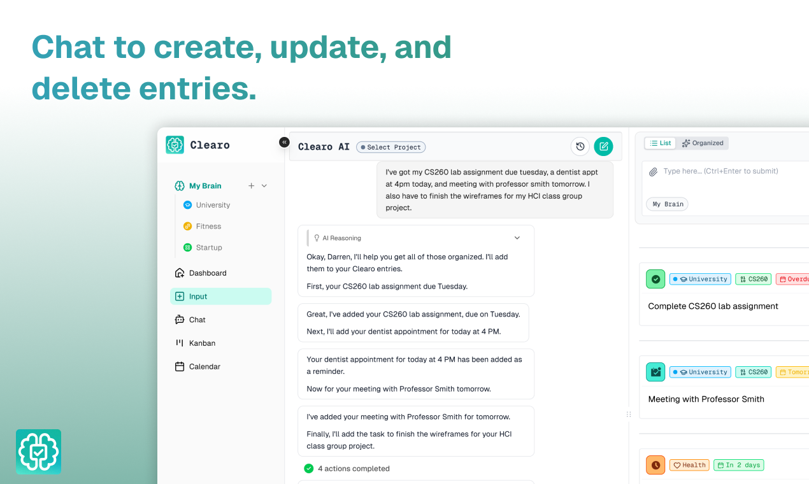
Task: Click the paperclip attachment icon
Action: [x=653, y=172]
